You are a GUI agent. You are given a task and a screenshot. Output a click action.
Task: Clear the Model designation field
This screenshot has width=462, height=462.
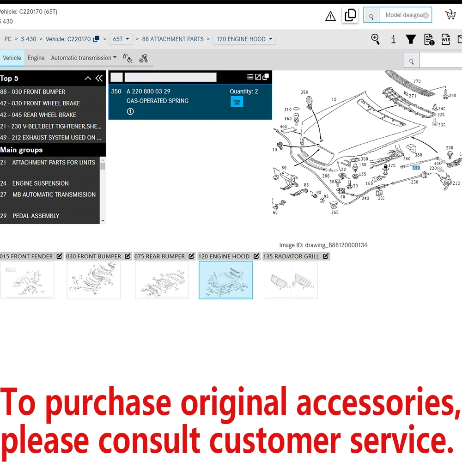(x=426, y=16)
